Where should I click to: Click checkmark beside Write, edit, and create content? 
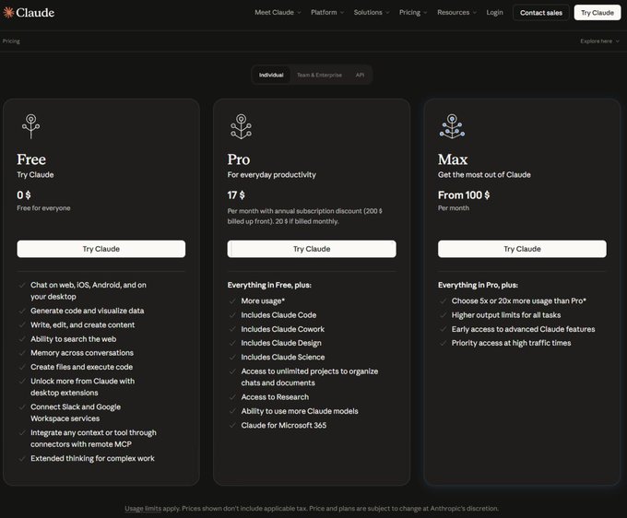[22, 325]
